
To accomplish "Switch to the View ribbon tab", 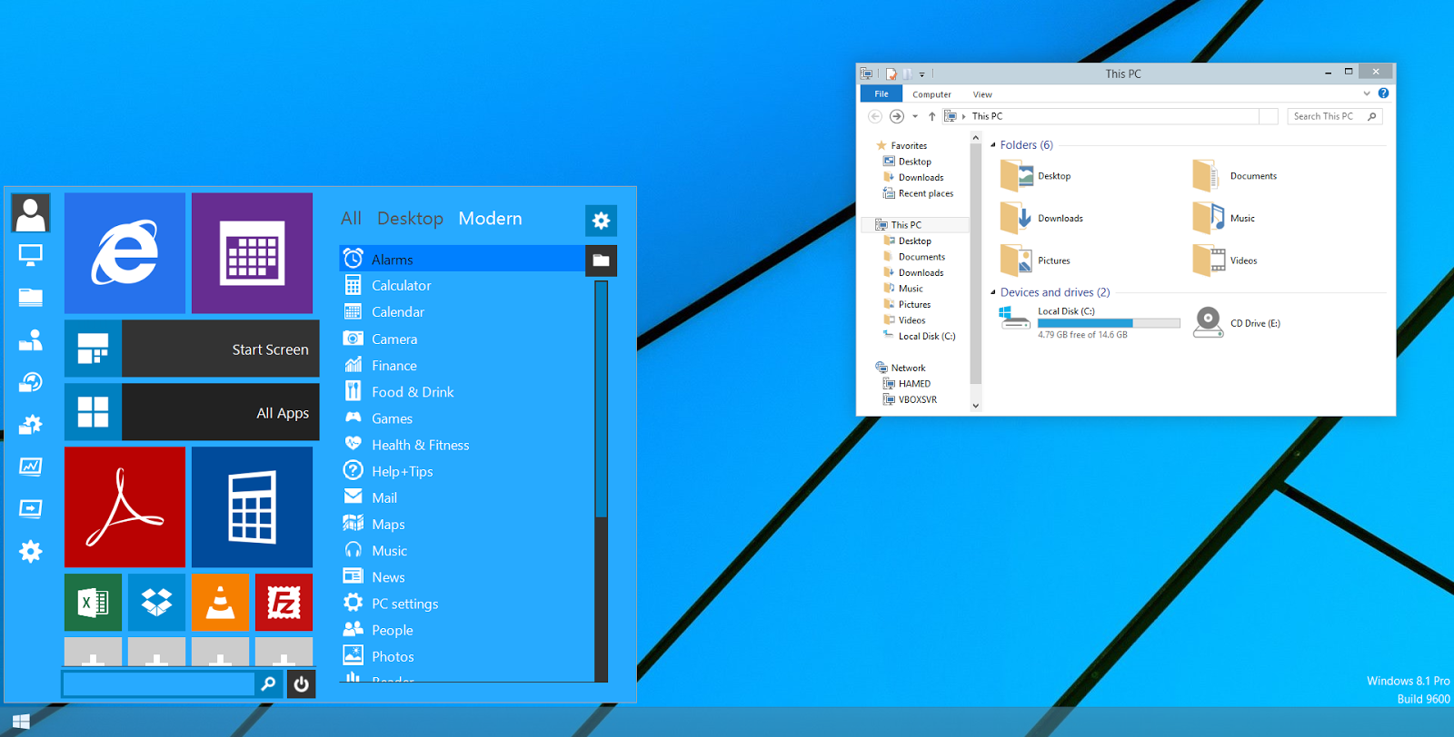I will click(982, 94).
